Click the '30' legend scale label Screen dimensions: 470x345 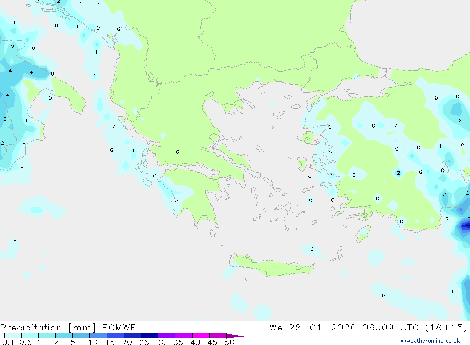(161, 342)
